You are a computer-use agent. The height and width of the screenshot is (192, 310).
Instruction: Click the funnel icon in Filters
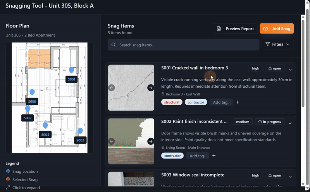[267, 44]
